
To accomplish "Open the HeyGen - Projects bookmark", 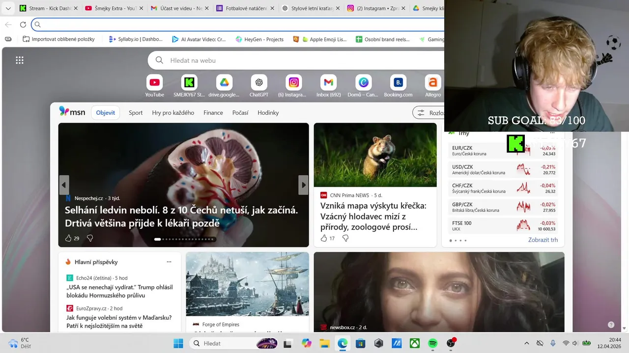I will click(x=259, y=39).
